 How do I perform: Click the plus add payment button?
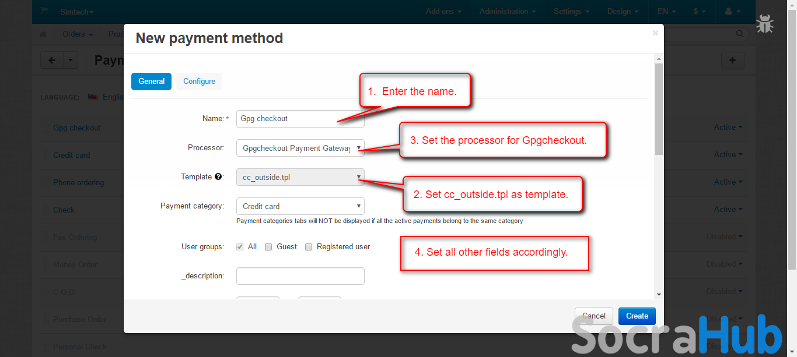(x=733, y=60)
